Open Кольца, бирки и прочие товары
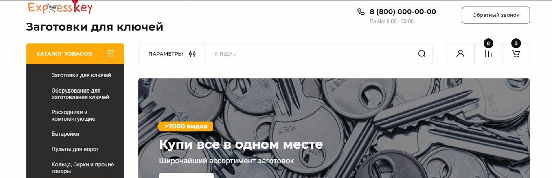Image resolution: width=552 pixels, height=178 pixels. pos(83,168)
